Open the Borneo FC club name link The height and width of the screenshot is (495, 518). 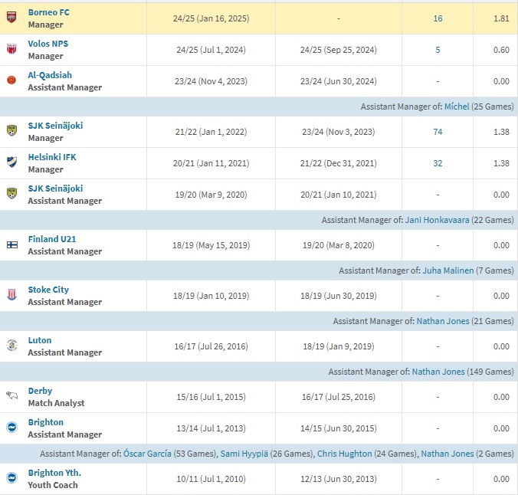(48, 12)
